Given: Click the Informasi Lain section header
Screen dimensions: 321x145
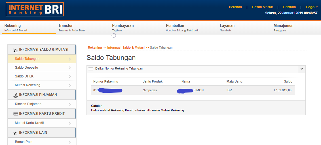Looking at the screenshot, I should (42, 133).
